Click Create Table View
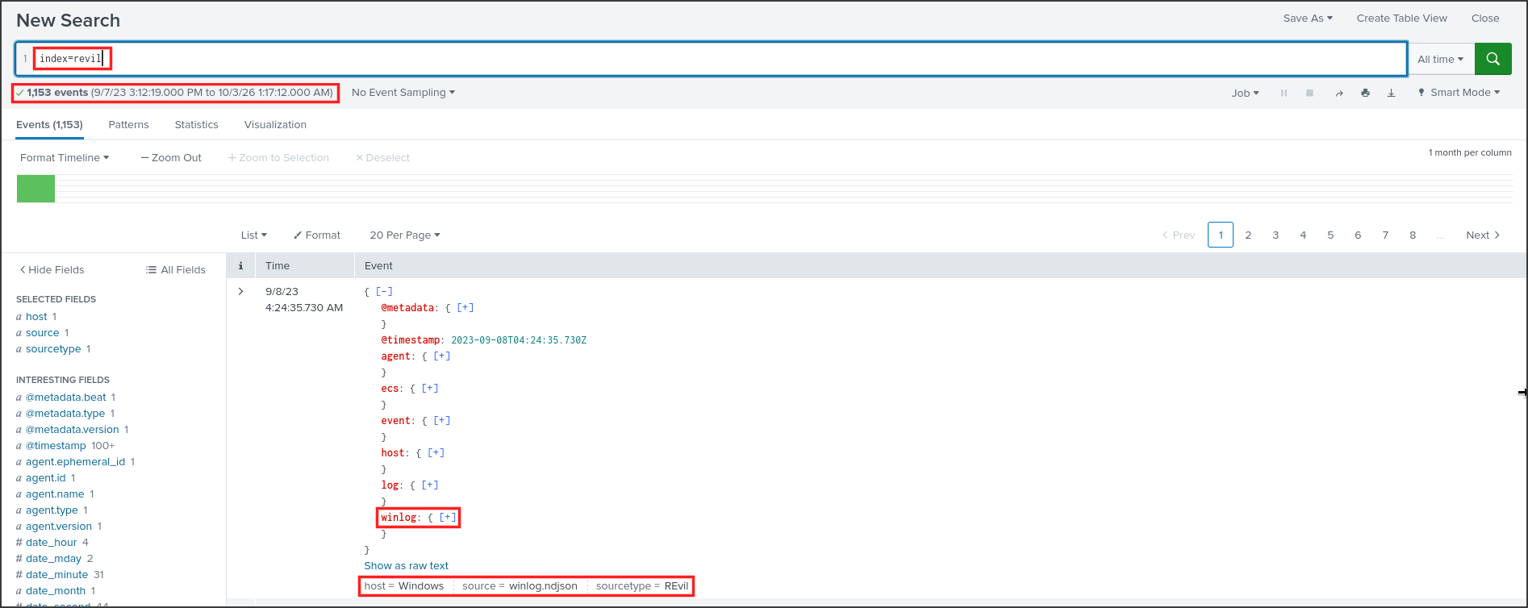This screenshot has width=1528, height=608. pos(1402,18)
